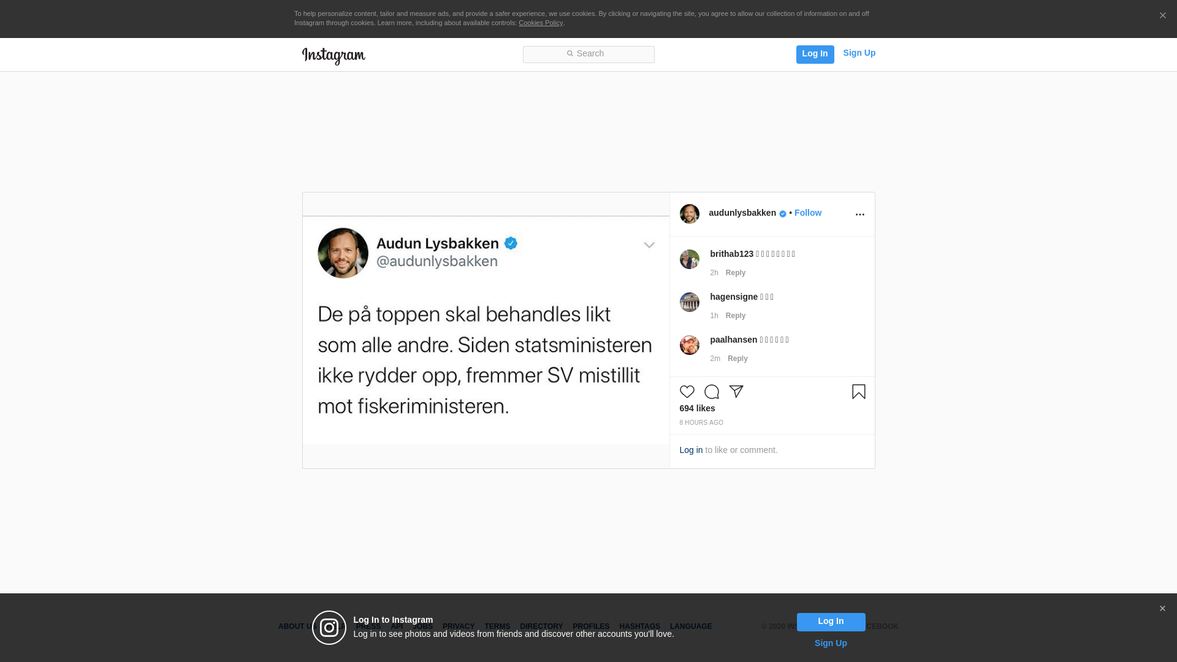Save post with bookmark icon
This screenshot has height=662, width=1177.
(859, 392)
